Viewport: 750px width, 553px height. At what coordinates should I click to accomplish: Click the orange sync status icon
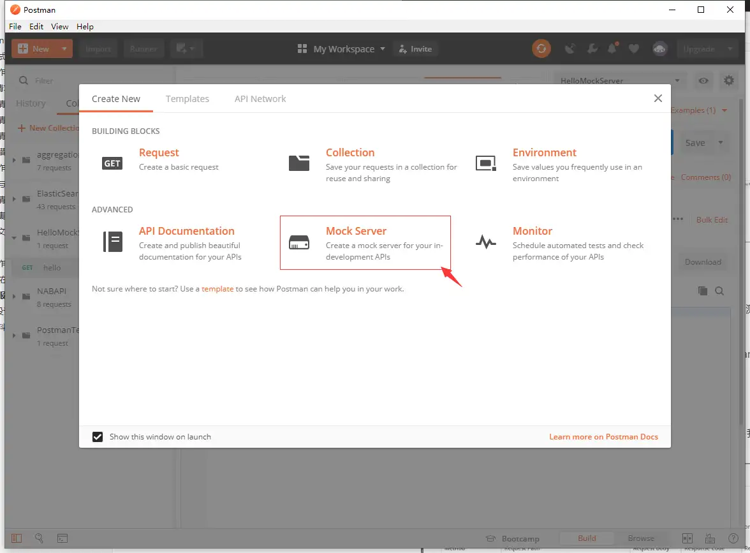tap(541, 48)
